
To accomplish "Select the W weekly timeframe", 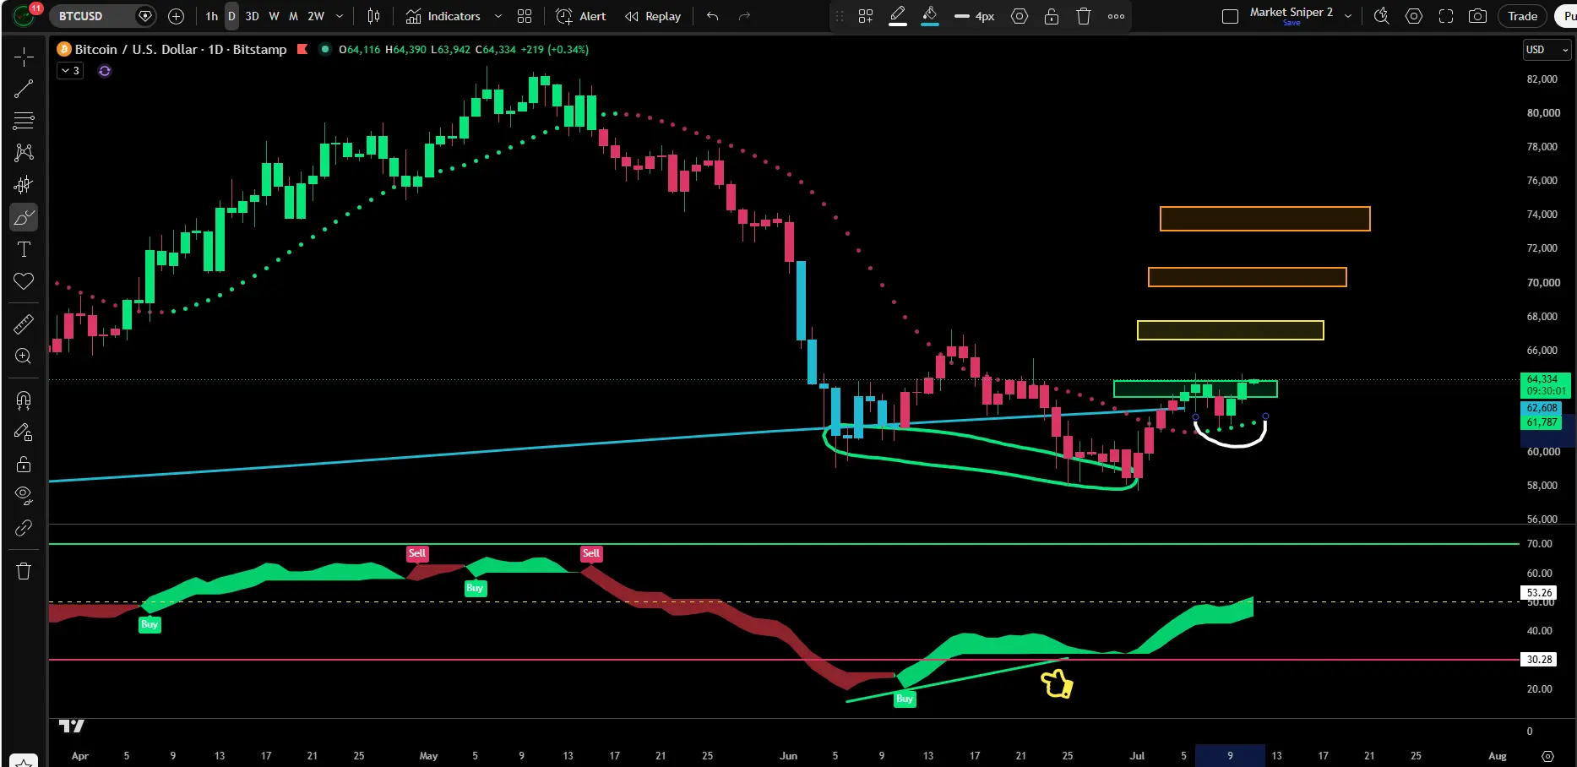I will pyautogui.click(x=274, y=16).
